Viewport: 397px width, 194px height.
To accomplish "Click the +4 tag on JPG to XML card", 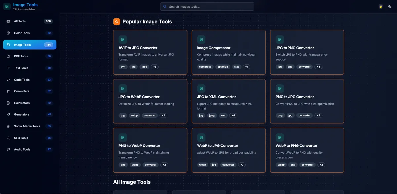I will point(233,116).
